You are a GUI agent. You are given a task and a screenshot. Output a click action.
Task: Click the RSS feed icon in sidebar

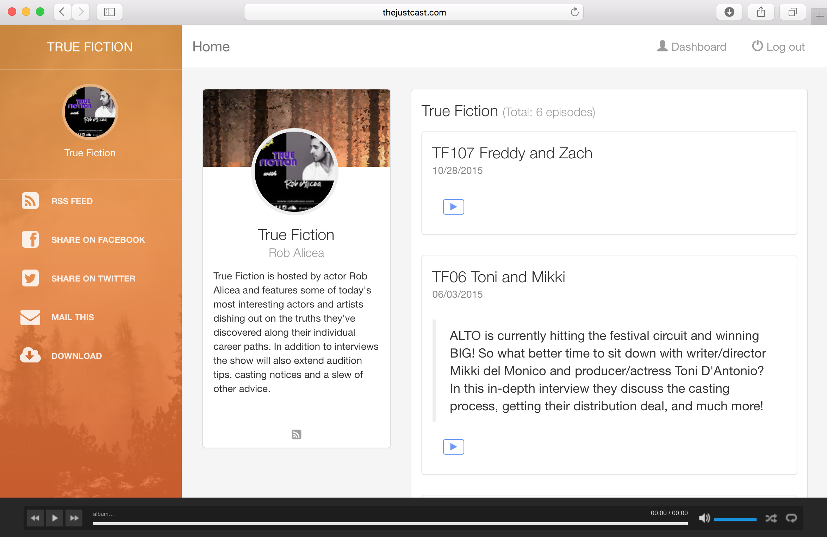coord(30,201)
